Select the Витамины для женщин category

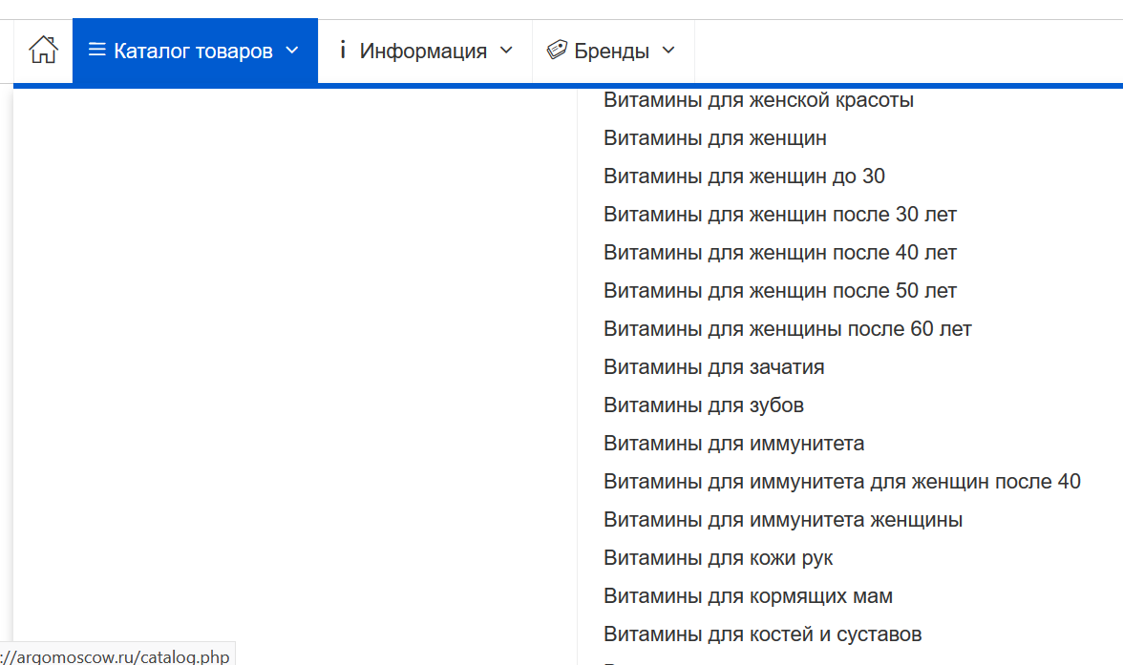714,138
